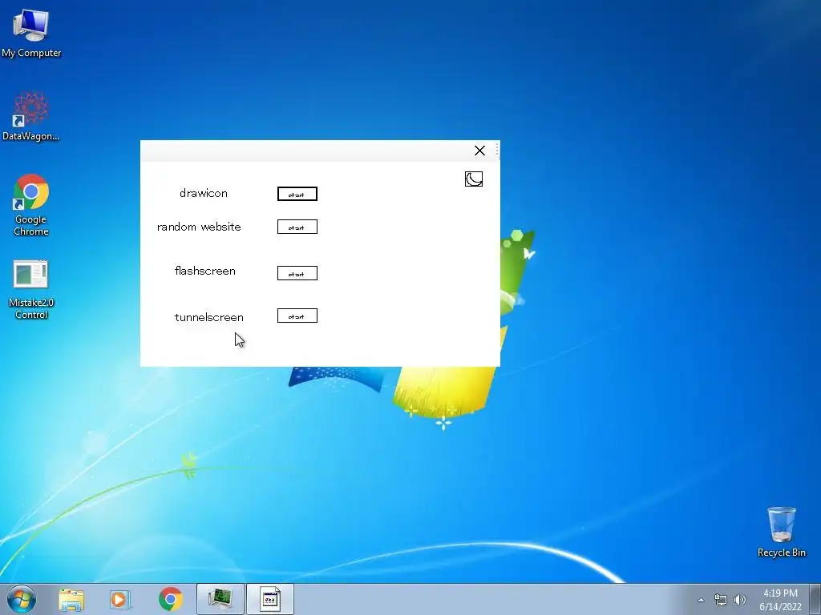Open the taskbar clock and date

(x=780, y=600)
